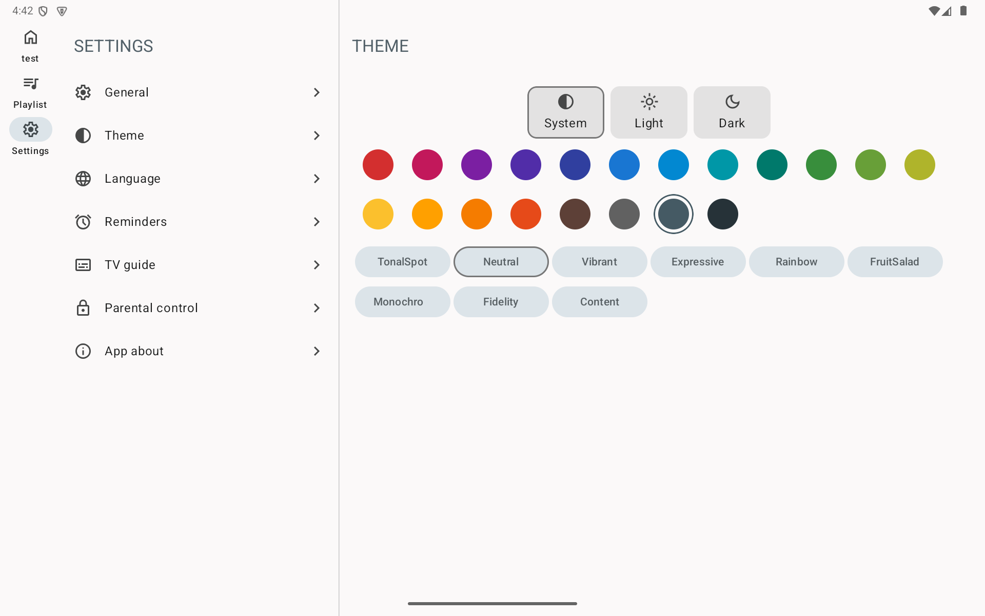The height and width of the screenshot is (616, 985).
Task: Open the Theme settings entry
Action: click(x=124, y=136)
